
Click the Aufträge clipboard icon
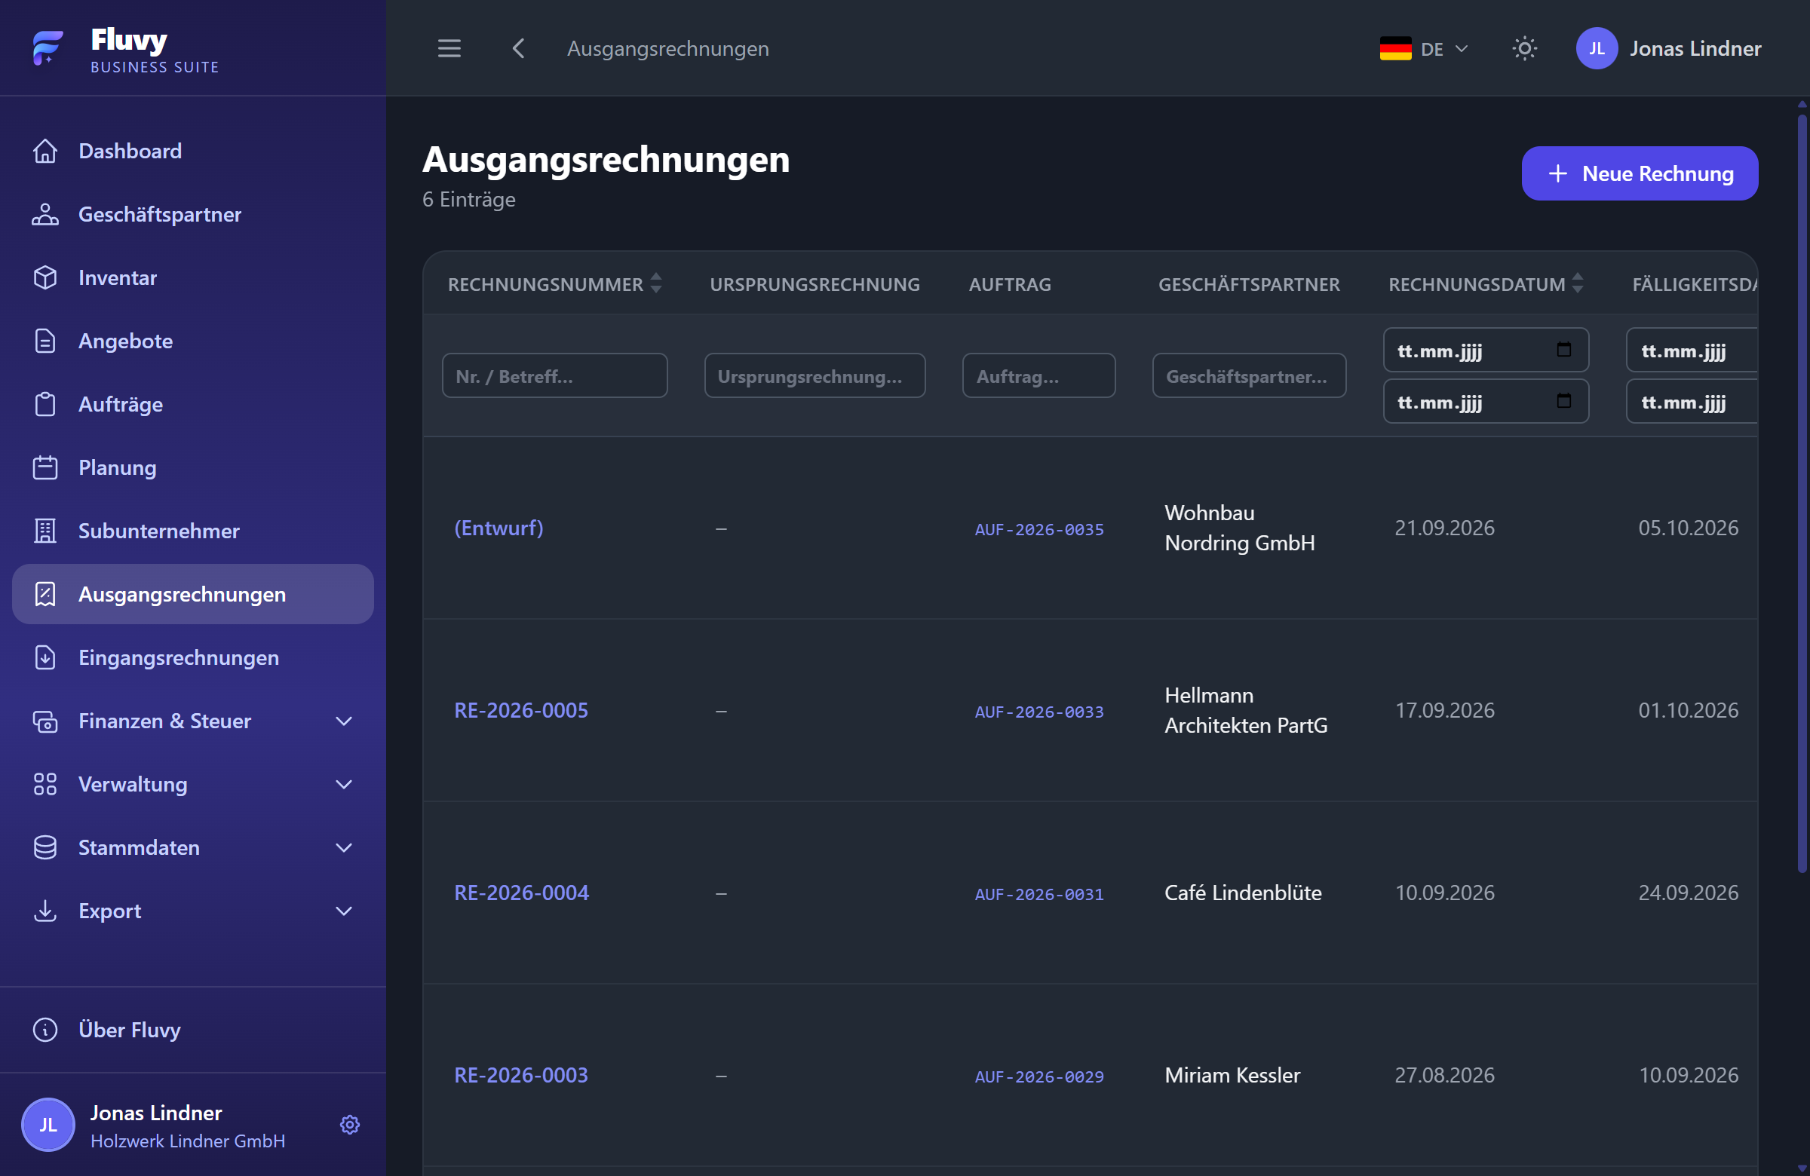click(x=44, y=404)
